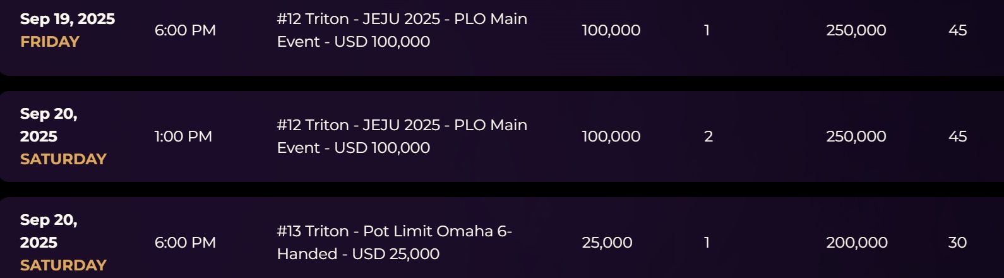1004x278 pixels.
Task: Click the SATURDAY label in the #13 row
Action: pyautogui.click(x=63, y=265)
